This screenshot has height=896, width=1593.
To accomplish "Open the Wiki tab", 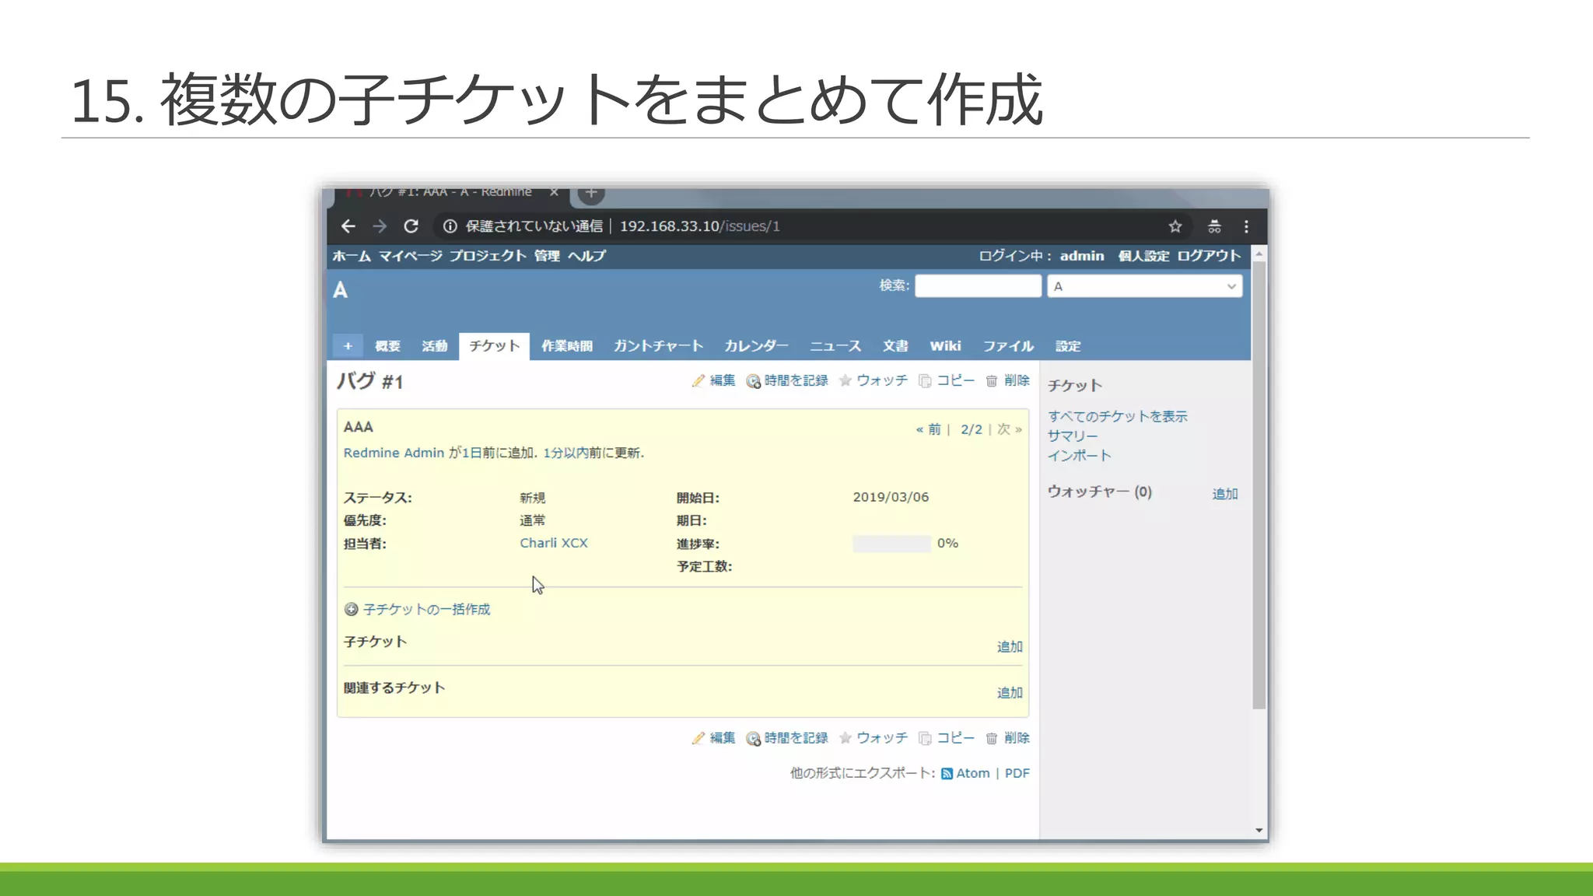I will point(945,346).
